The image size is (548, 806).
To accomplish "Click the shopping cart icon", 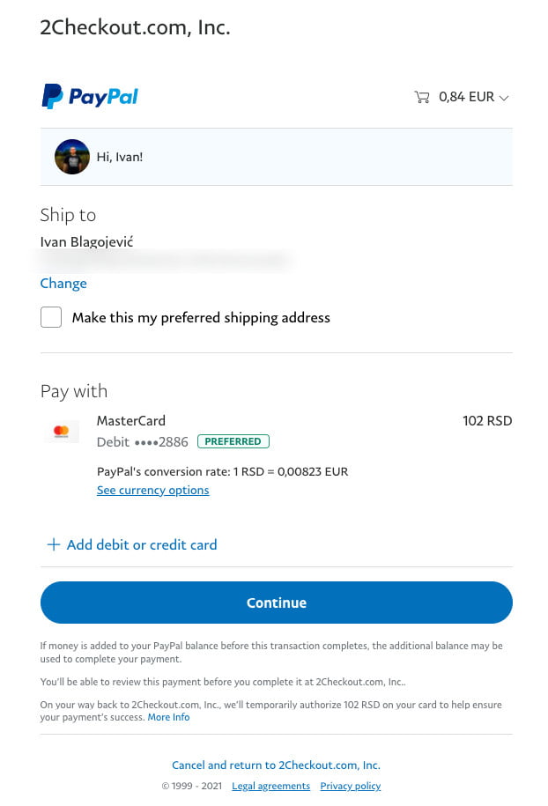I will click(421, 97).
